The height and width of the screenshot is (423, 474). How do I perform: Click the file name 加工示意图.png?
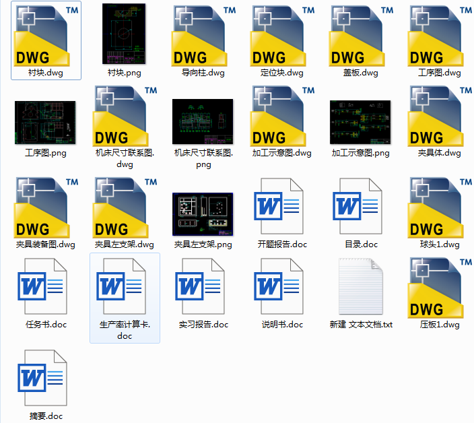click(361, 153)
